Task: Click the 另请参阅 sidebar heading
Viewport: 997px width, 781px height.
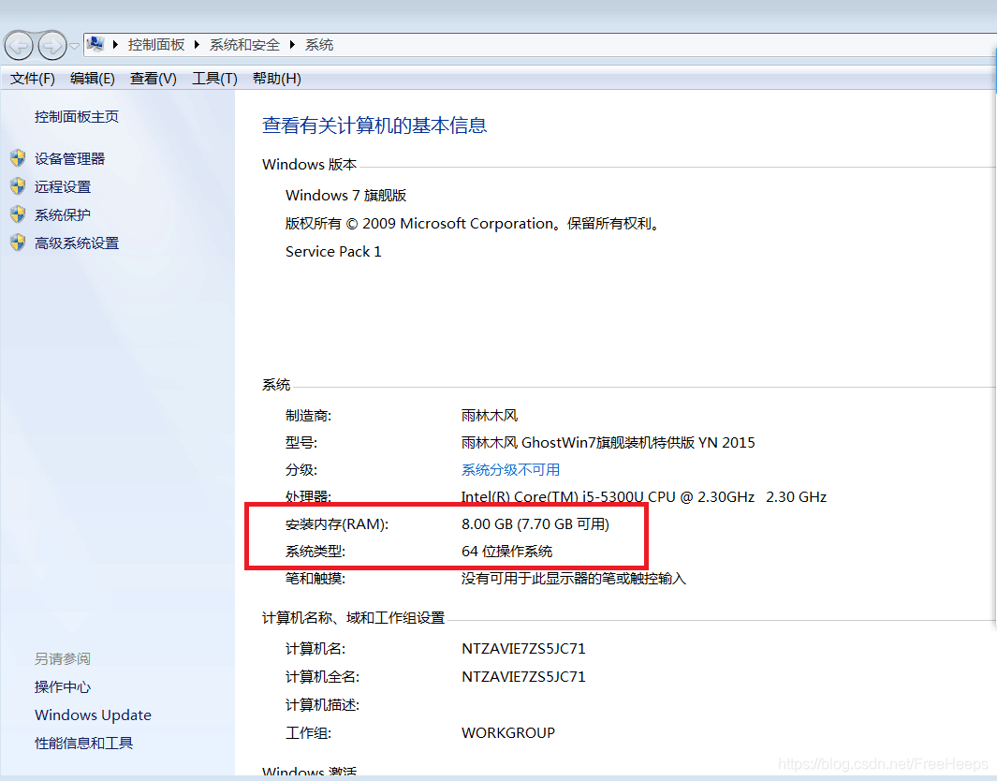Action: coord(63,658)
